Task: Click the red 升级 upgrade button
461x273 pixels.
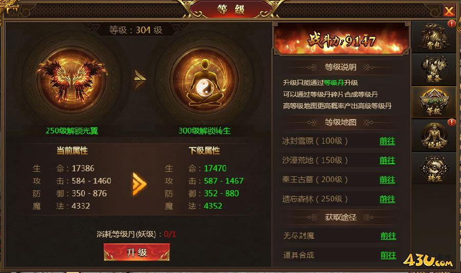Action: pos(137,252)
